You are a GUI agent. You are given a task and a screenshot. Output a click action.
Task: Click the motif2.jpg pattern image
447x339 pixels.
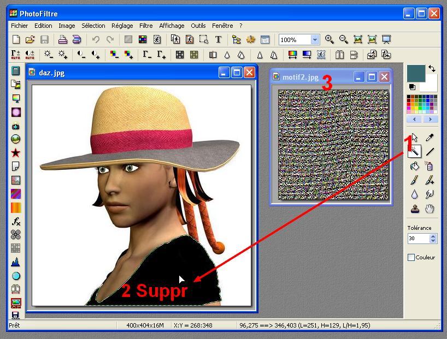click(333, 145)
